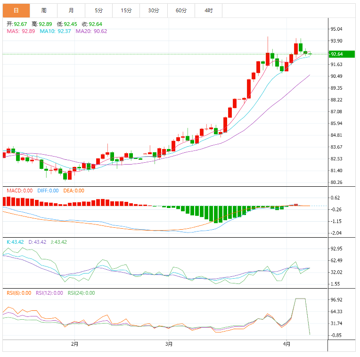Click the MA20: 90.62 legend label
360x357 pixels.
tap(91, 31)
